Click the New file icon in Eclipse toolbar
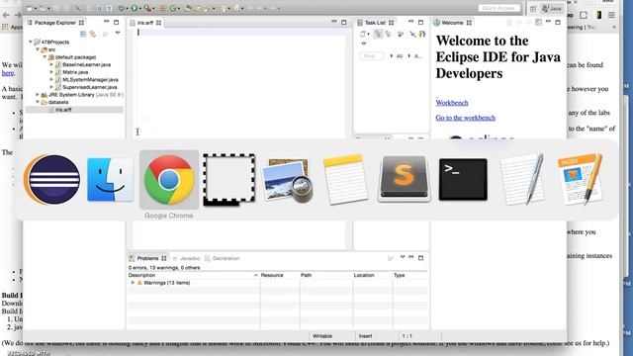Viewport: 633px width, 356px height. click(x=30, y=8)
